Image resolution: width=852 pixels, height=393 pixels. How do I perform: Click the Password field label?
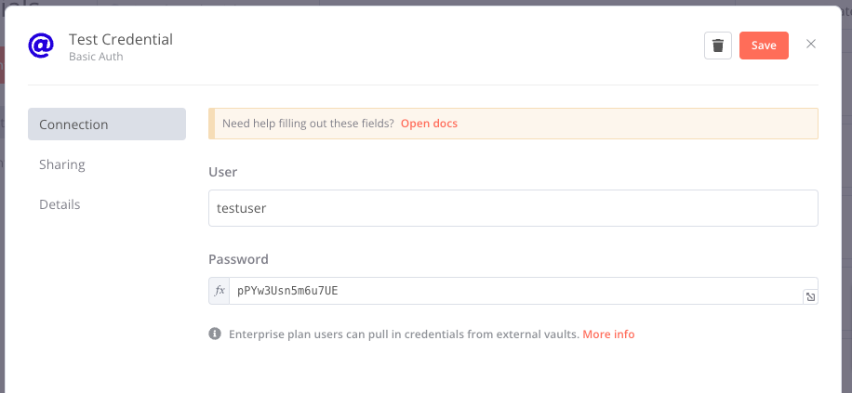pyautogui.click(x=238, y=259)
